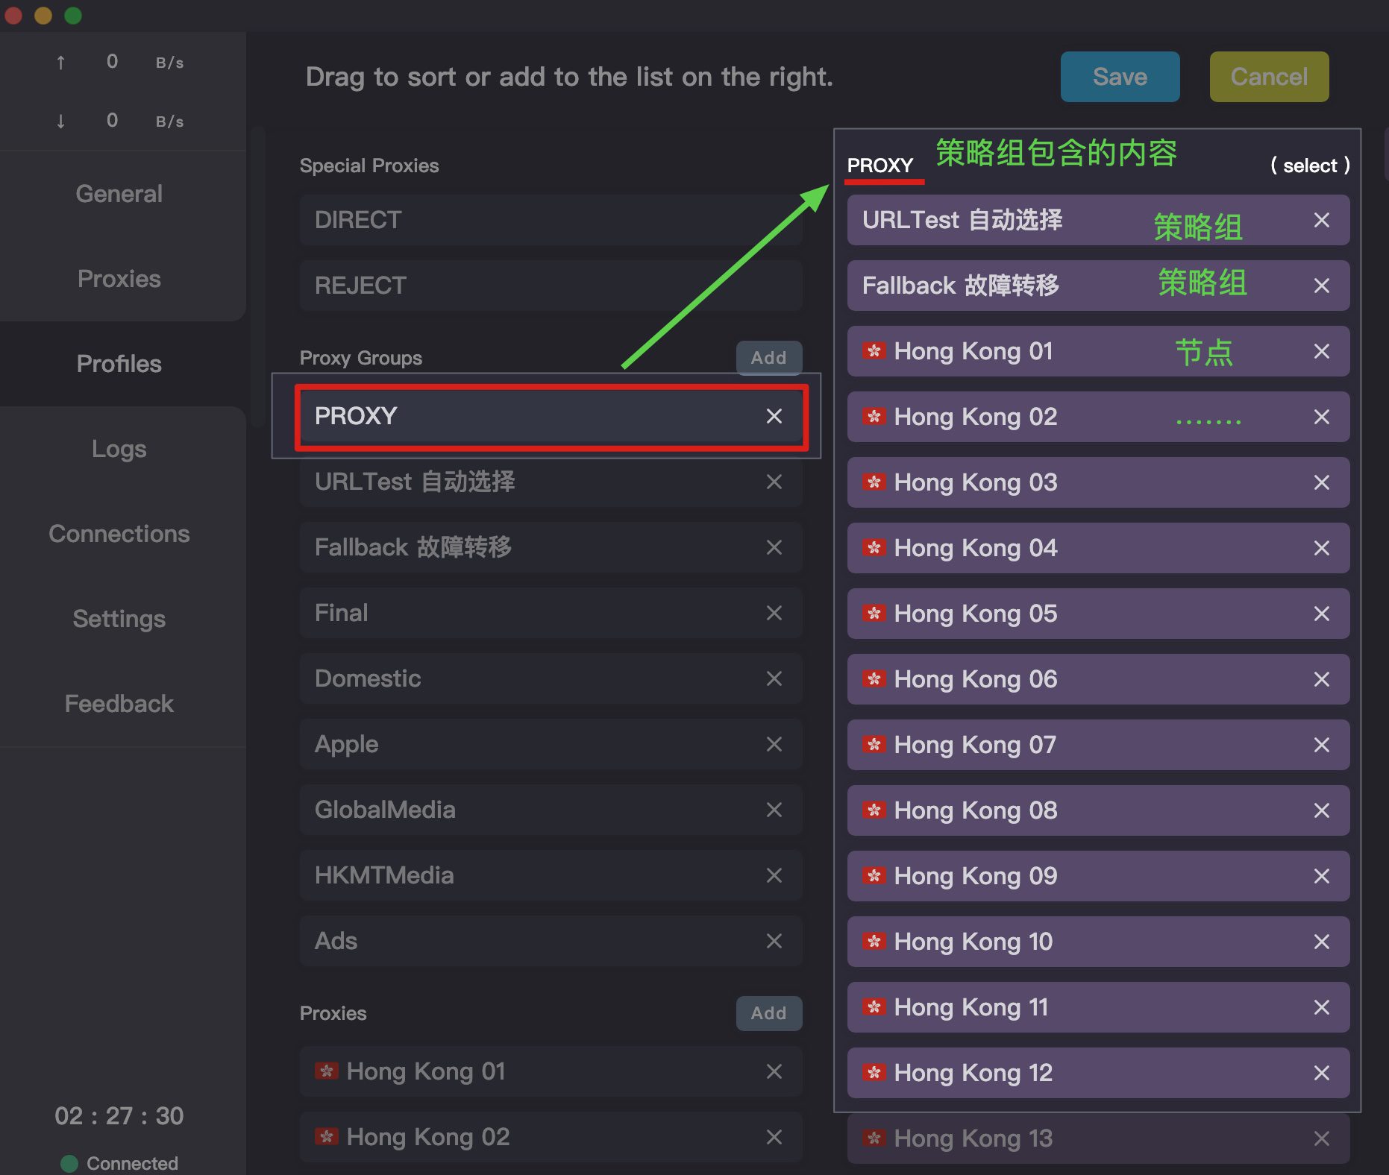Remove URLTest from PROXY group contents

point(1321,220)
